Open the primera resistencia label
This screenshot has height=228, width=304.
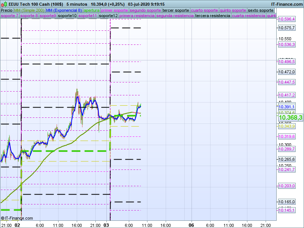(137, 16)
